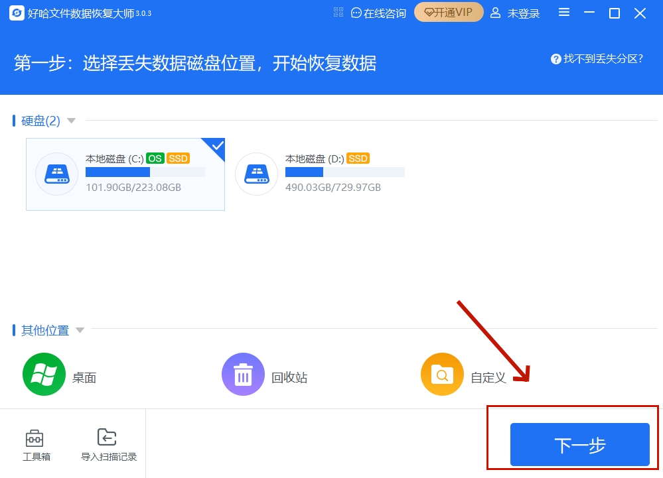Click the 开通VIP button
The image size is (663, 478).
click(x=449, y=12)
